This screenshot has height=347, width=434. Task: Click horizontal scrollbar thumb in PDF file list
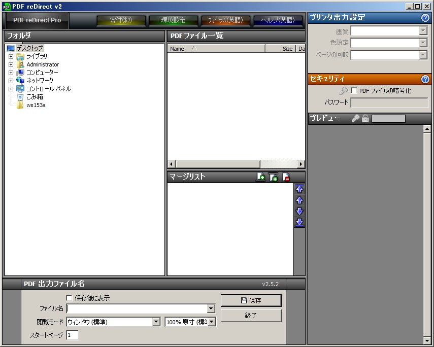coord(218,164)
